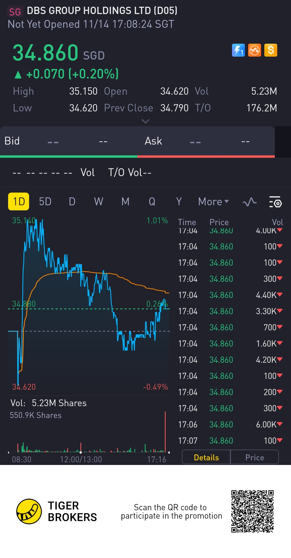Tap the intraday price chart line
This screenshot has width=291, height=558.
(x=89, y=302)
